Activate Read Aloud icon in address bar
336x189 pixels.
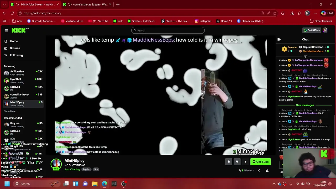coord(269,13)
